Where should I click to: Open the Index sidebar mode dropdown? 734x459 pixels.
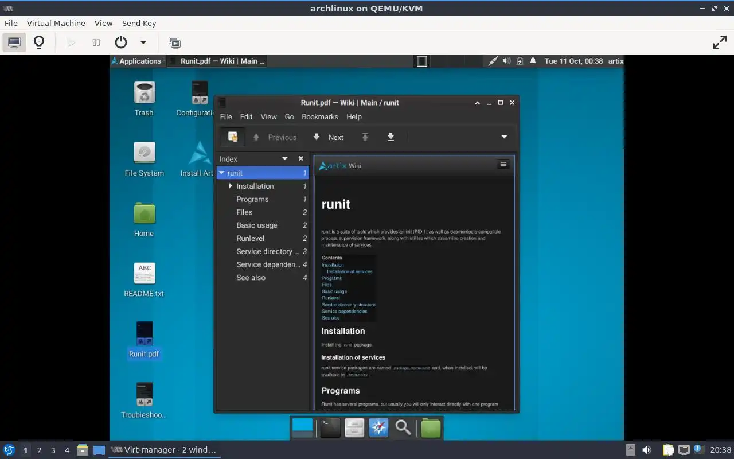point(285,159)
